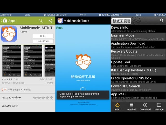166x125 pixels.
Task: Click the UNINSTALL button
Action: 43,41
